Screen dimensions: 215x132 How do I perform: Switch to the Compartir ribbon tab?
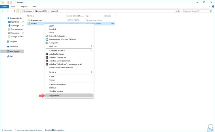24,6
